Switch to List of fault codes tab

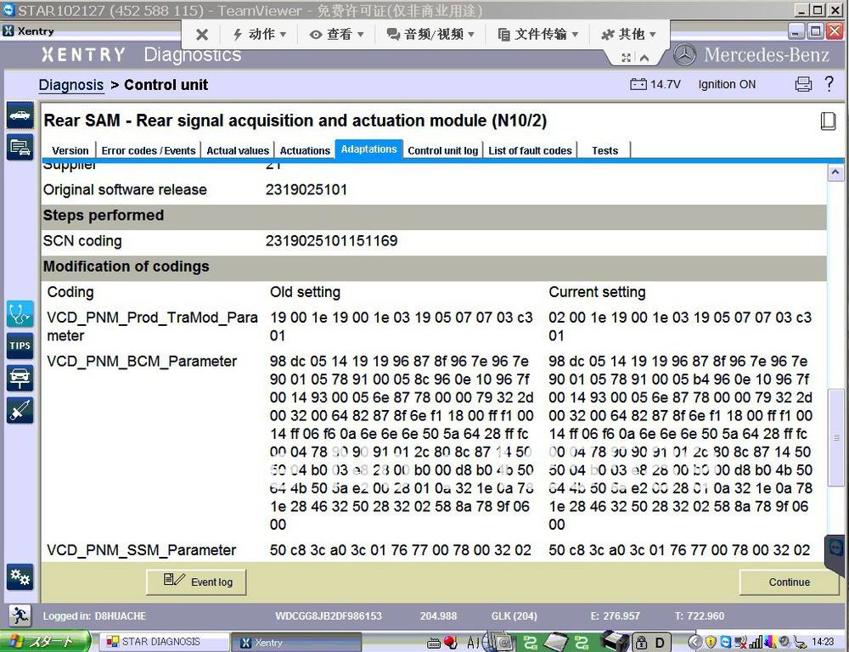530,150
